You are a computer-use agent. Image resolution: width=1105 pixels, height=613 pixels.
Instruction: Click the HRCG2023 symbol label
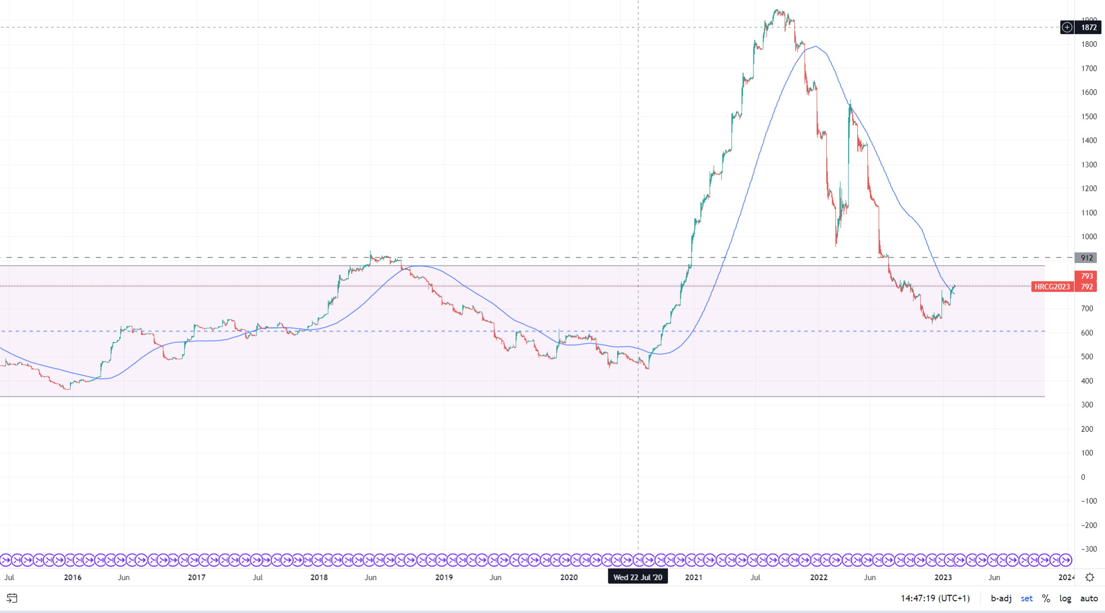1052,287
